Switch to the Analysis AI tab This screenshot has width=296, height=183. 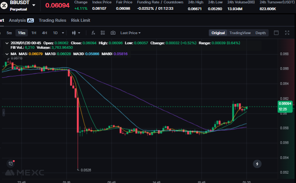pyautogui.click(x=21, y=20)
